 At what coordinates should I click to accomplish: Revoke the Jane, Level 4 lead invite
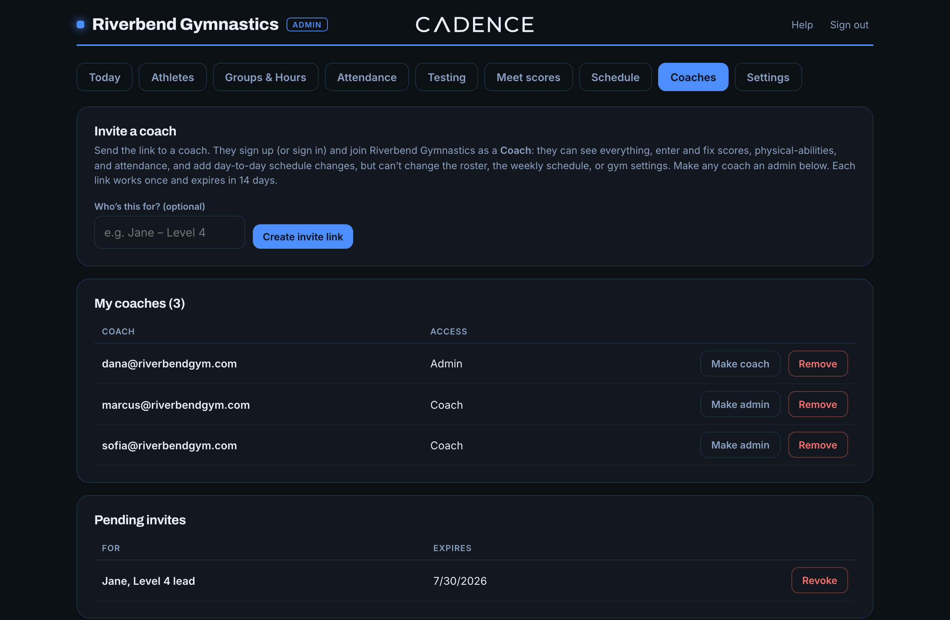coord(819,581)
